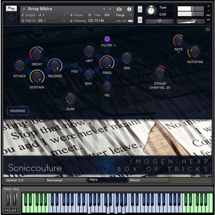The width and height of the screenshot is (215, 215).
Task: Adjust the HPF knob
Action: point(89,51)
